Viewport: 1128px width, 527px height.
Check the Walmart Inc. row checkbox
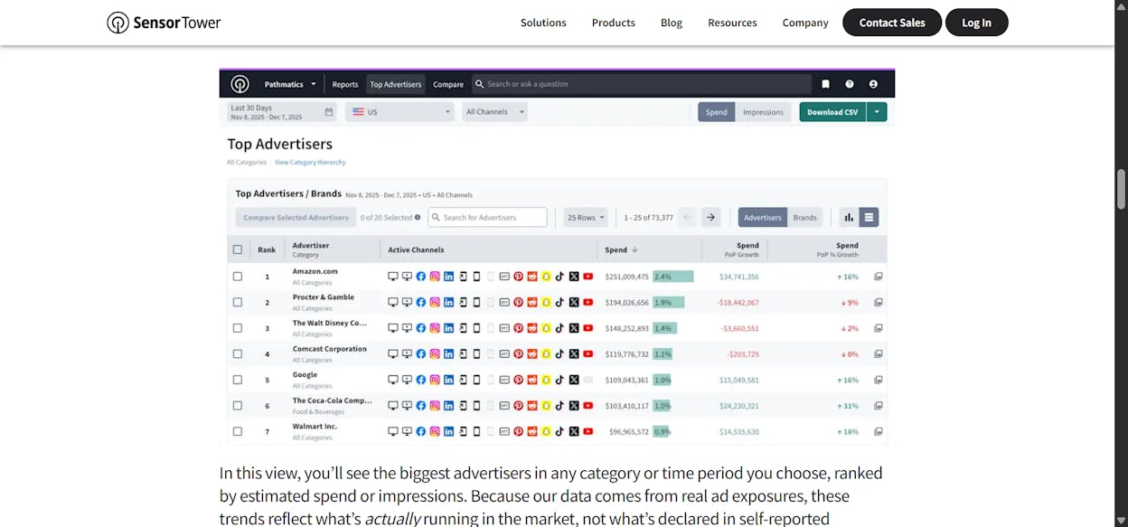pyautogui.click(x=238, y=431)
